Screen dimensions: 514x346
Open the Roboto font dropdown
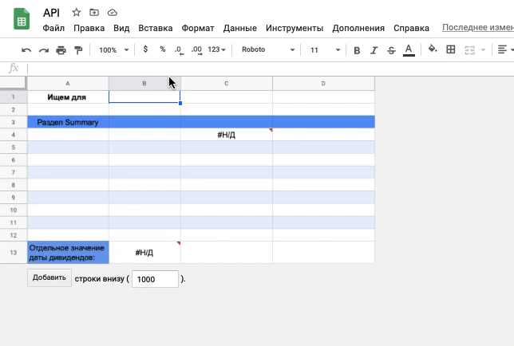pyautogui.click(x=268, y=49)
